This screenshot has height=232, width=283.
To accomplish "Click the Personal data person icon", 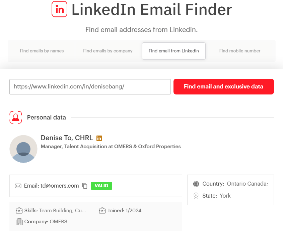I will [x=16, y=118].
